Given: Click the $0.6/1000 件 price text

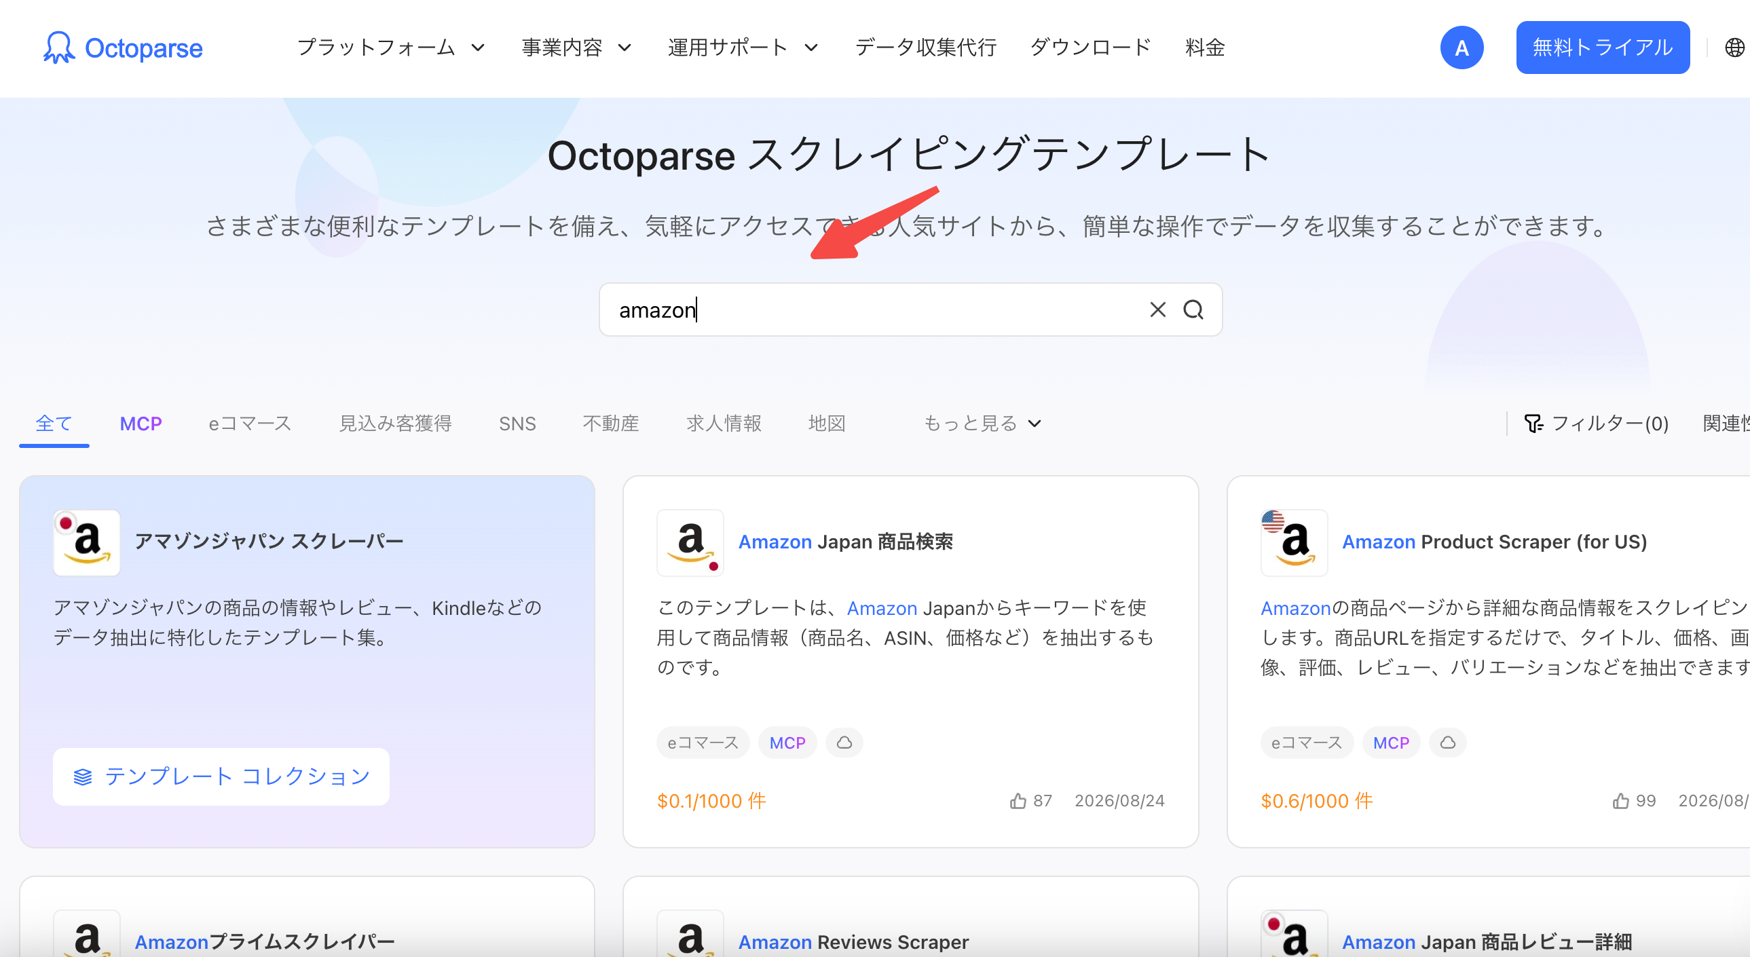Looking at the screenshot, I should pyautogui.click(x=1317, y=801).
